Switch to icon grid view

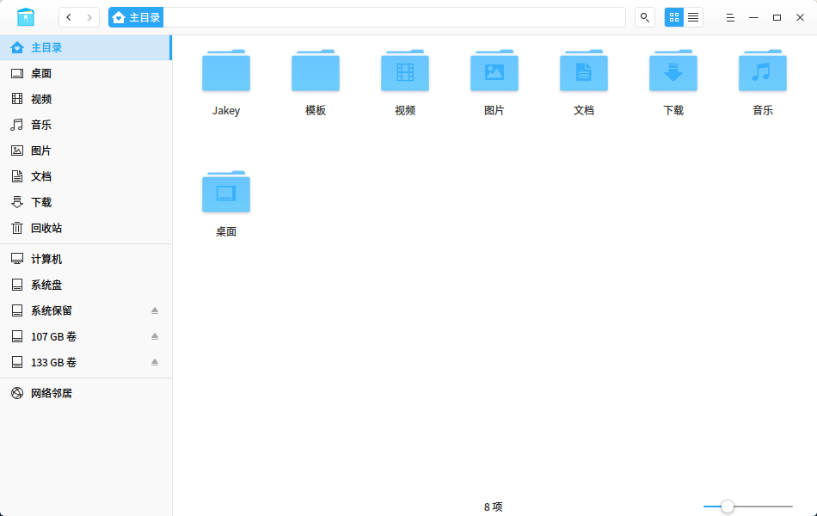click(x=673, y=17)
